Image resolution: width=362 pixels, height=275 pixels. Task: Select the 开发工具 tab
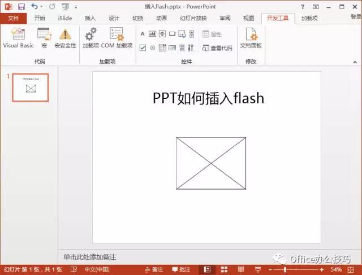coord(278,18)
